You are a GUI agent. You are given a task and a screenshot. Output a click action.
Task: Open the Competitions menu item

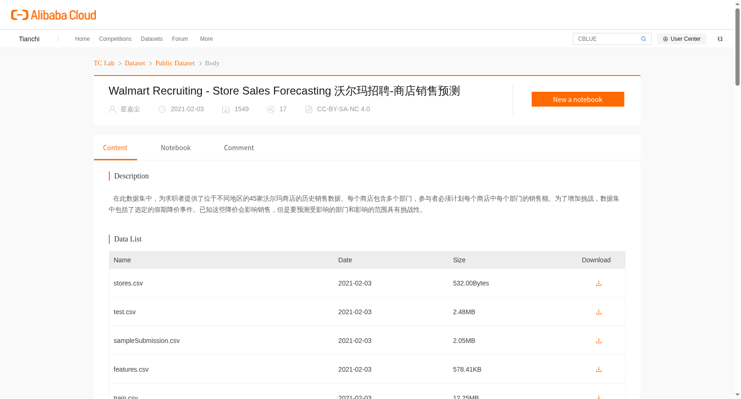pyautogui.click(x=115, y=39)
